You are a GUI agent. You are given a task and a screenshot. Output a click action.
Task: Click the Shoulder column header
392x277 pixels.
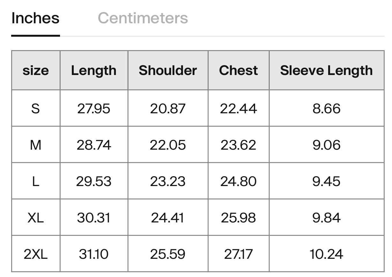click(x=168, y=70)
